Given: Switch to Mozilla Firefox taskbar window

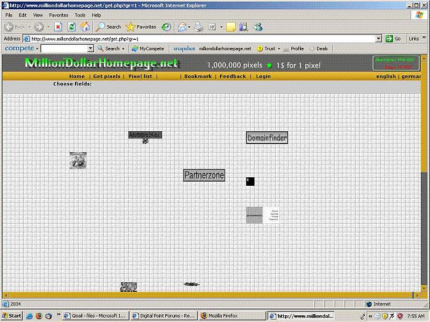Looking at the screenshot, I should pyautogui.click(x=232, y=316).
